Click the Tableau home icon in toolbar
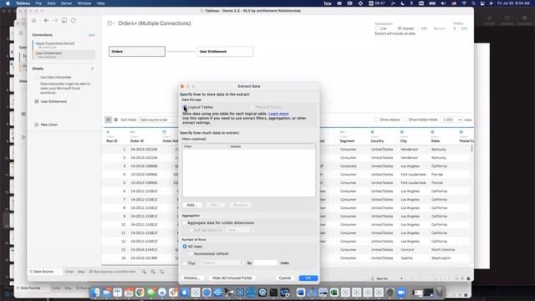This screenshot has height=301, width=535. pyautogui.click(x=34, y=20)
